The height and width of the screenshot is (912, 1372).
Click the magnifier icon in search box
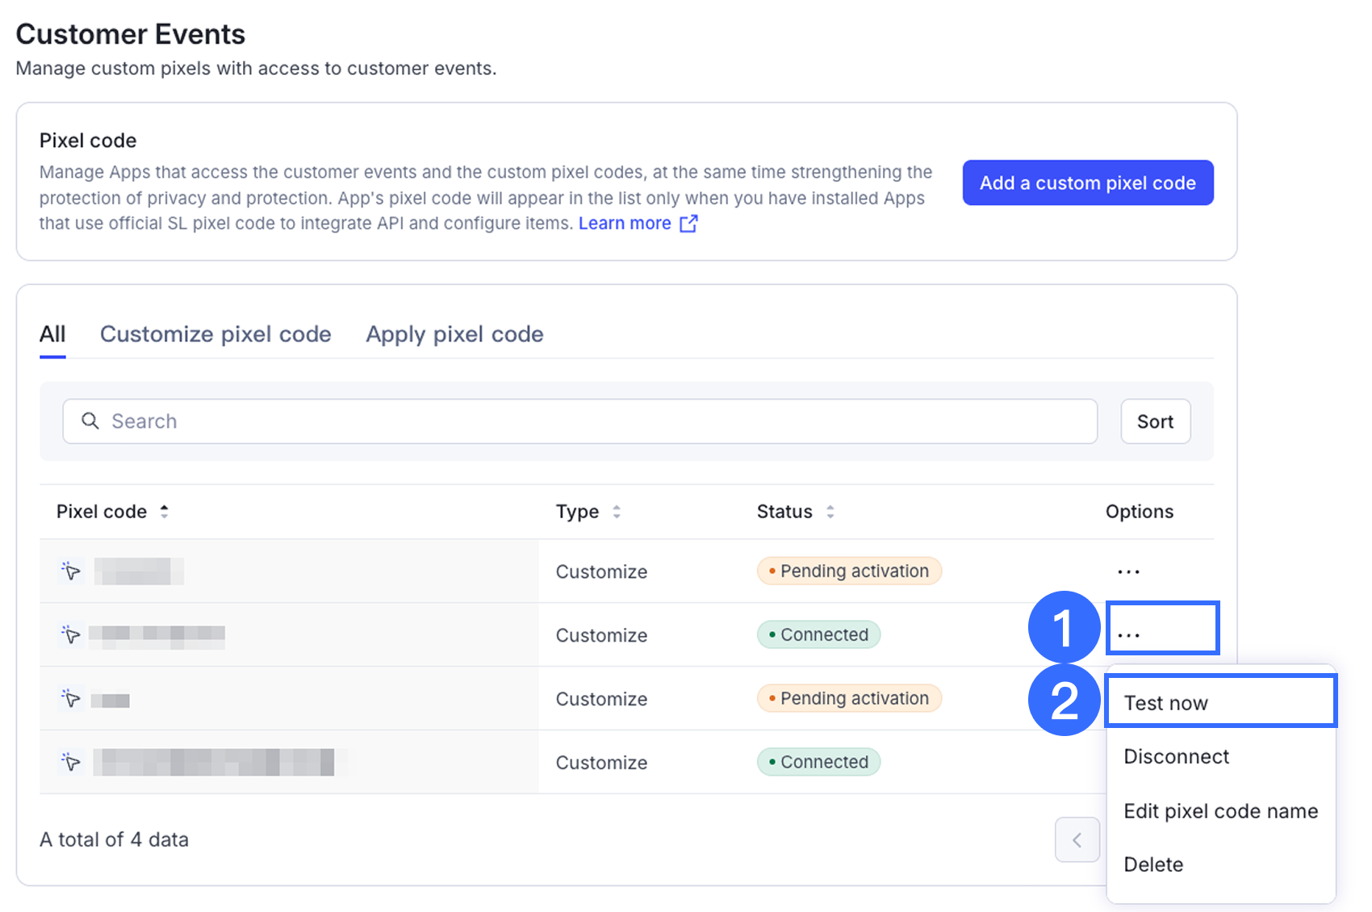pos(90,421)
